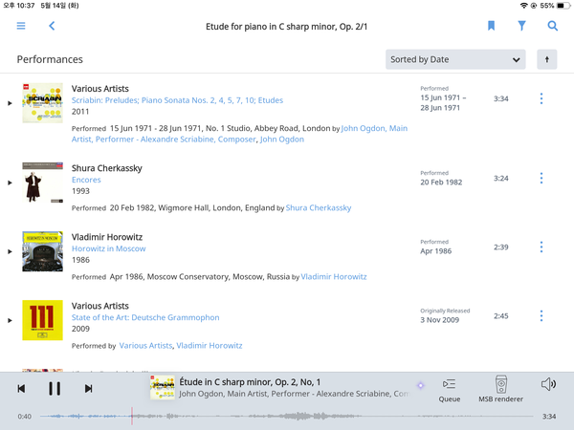Image resolution: width=574 pixels, height=430 pixels.
Task: Open more options for 3:34 performance
Action: coord(541,98)
